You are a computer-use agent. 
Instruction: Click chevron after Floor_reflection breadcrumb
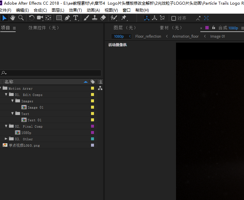tap(167, 36)
